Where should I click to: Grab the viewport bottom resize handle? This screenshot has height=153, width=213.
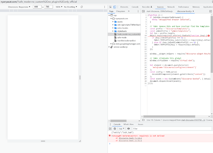click(43, 141)
